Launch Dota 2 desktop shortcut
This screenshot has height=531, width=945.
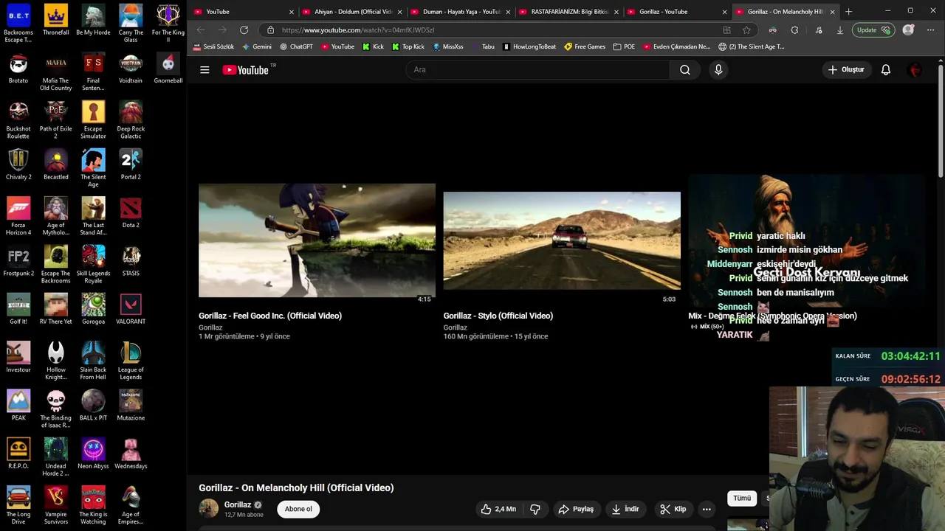click(131, 213)
